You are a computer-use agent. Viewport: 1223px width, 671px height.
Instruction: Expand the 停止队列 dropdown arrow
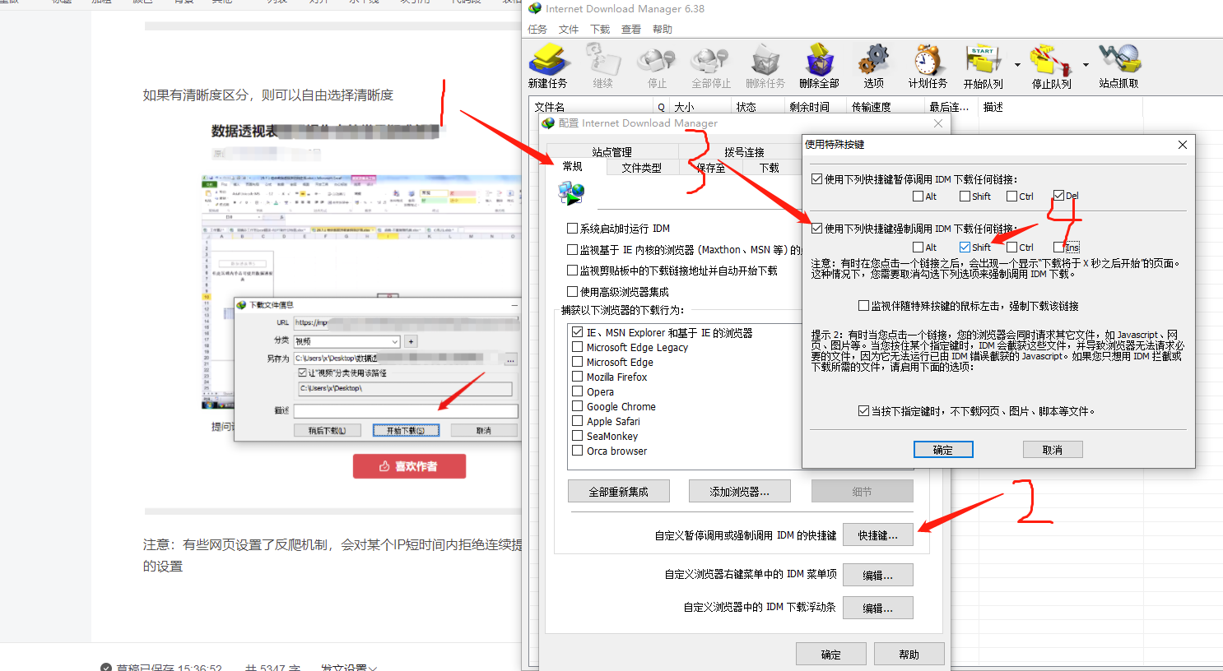pyautogui.click(x=1086, y=65)
